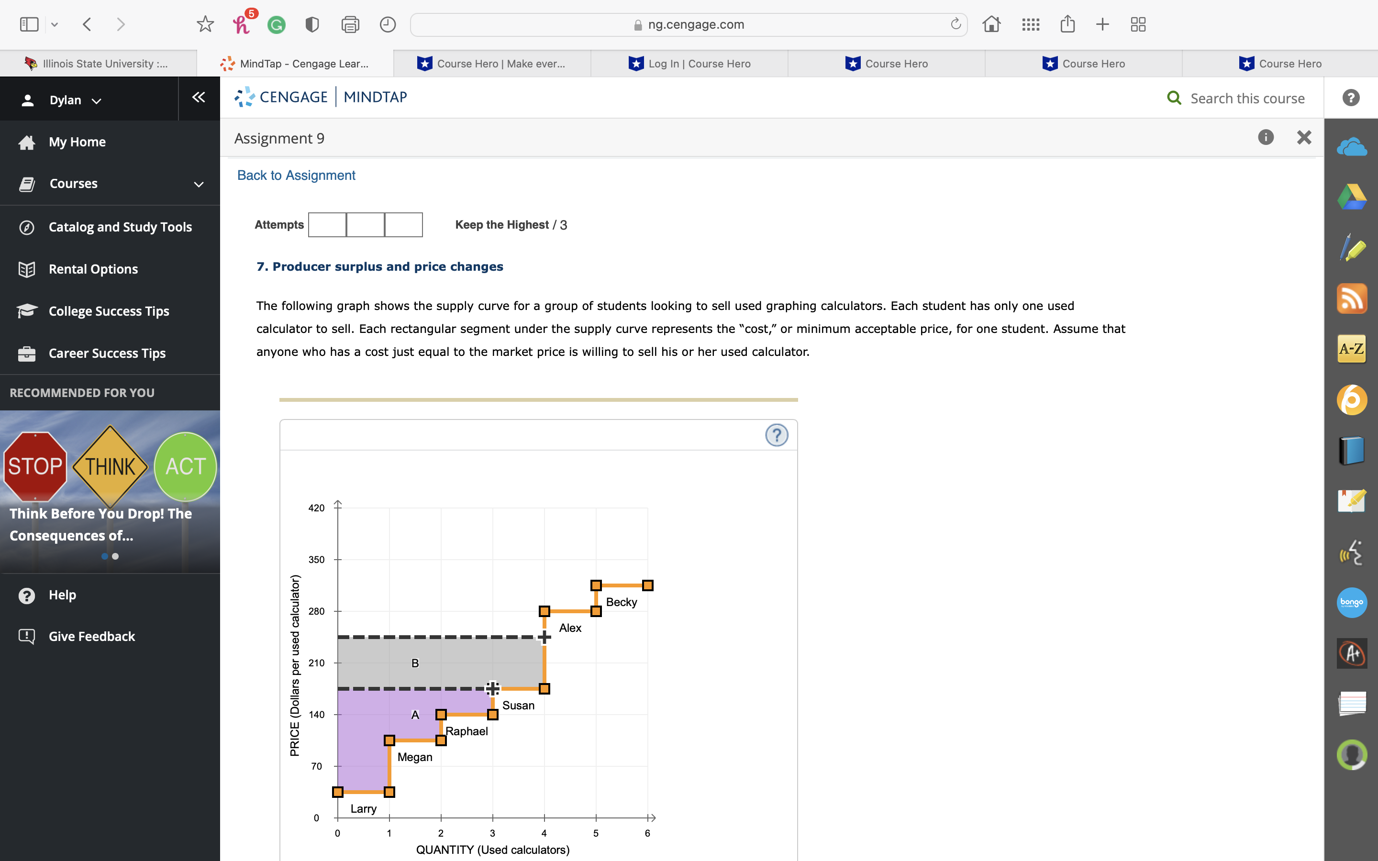Viewport: 1378px width, 861px height.
Task: Open the Bongo app icon
Action: coord(1351,603)
